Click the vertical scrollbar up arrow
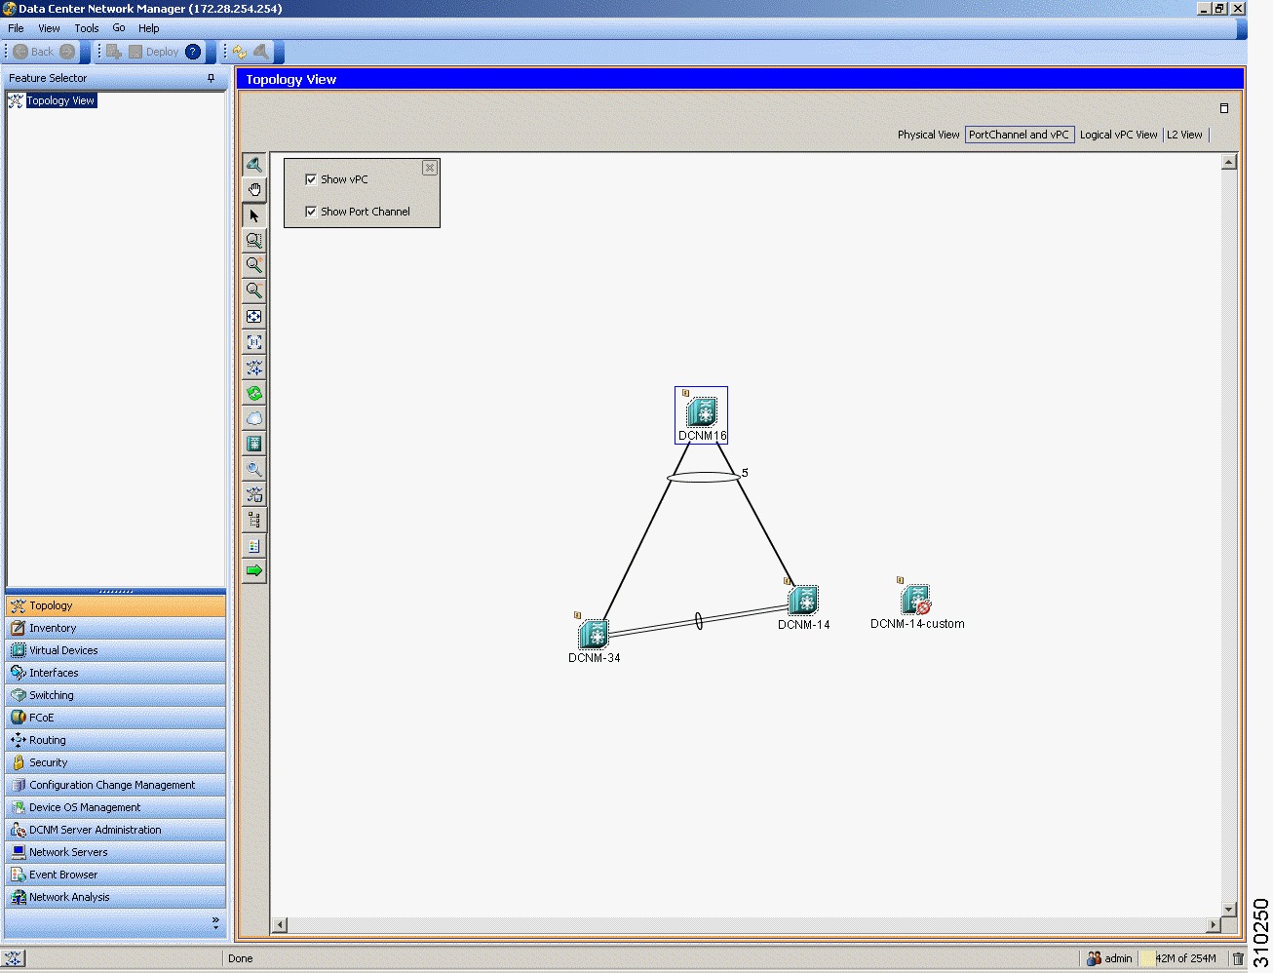1273x973 pixels. coord(1229,162)
